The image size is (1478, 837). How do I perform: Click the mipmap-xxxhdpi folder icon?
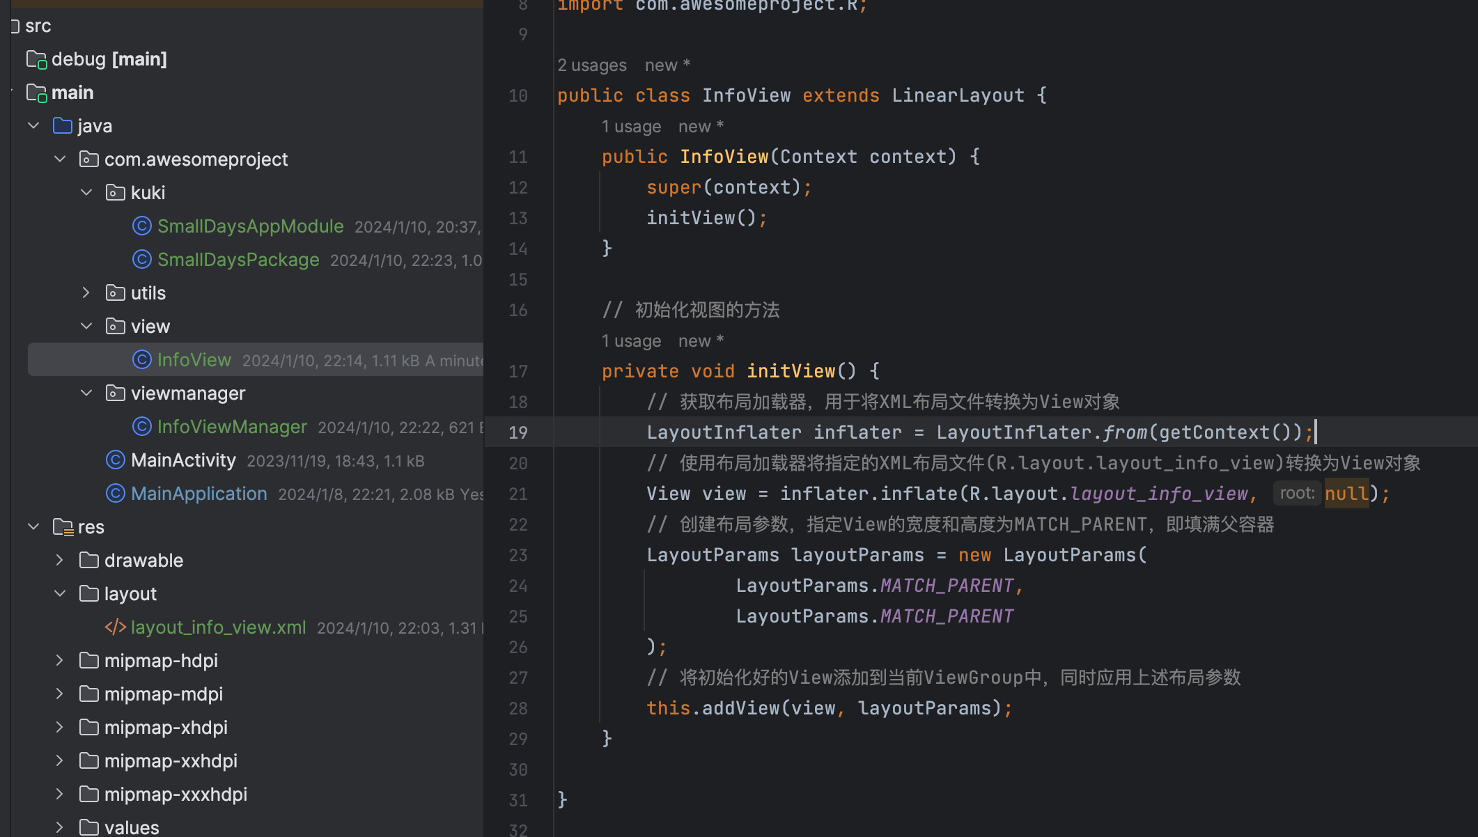point(89,795)
